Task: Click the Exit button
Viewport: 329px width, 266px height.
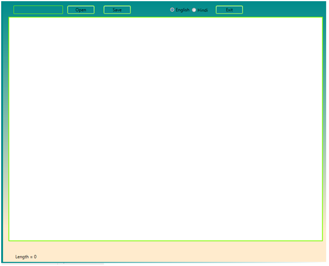Action: click(x=230, y=10)
